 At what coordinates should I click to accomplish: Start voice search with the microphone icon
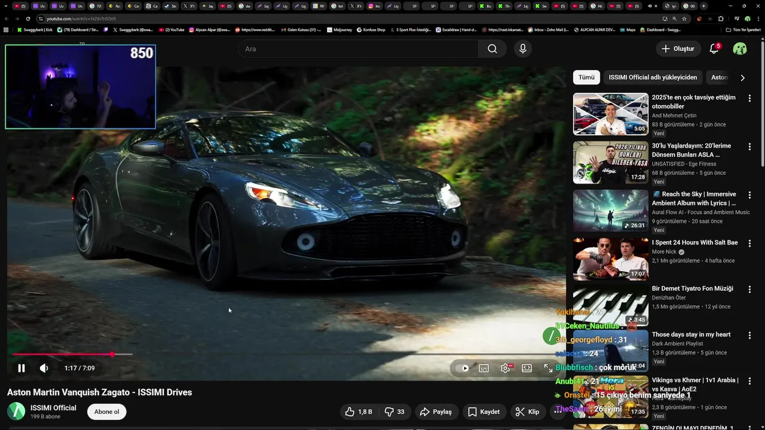coord(523,49)
